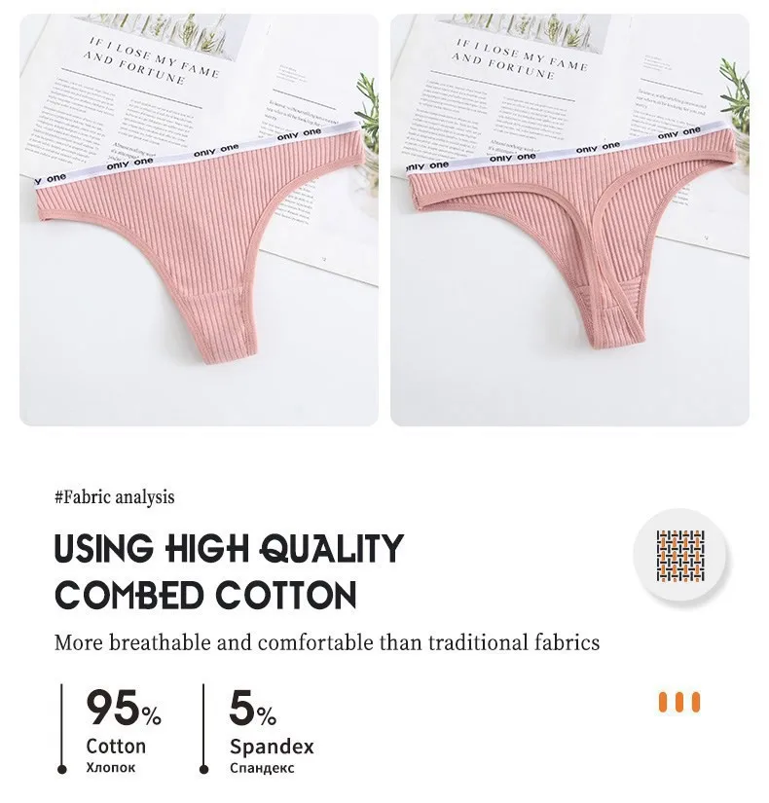Click the woven fabric pattern icon
The image size is (769, 803).
click(679, 556)
